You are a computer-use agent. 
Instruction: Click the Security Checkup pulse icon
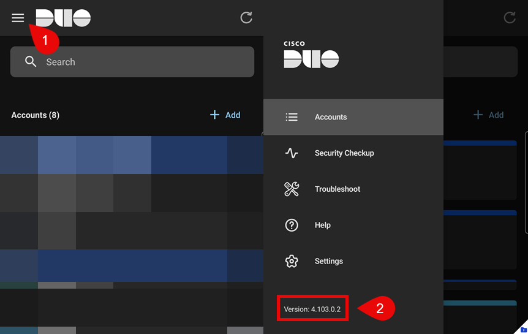click(292, 153)
